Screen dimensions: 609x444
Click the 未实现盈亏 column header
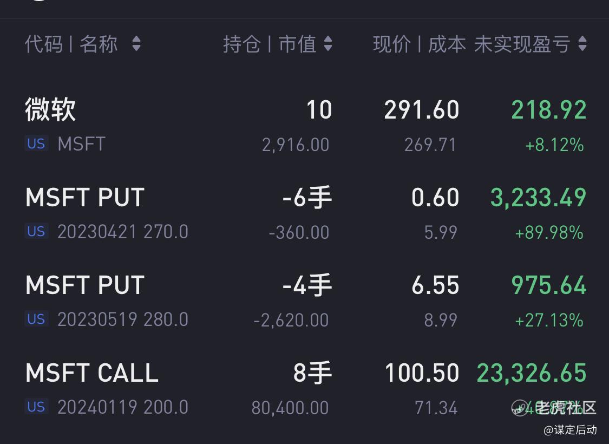coord(522,43)
